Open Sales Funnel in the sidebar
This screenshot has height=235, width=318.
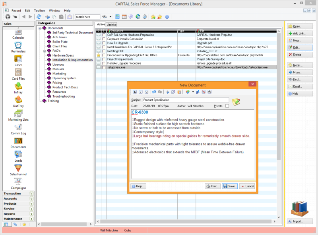click(x=18, y=170)
